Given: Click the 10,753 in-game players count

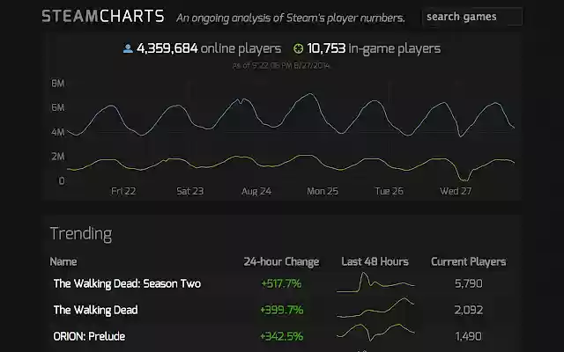Looking at the screenshot, I should 326,48.
